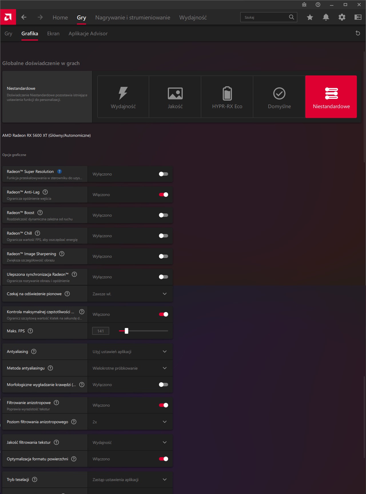Show help for Ulepszona synchronizacja Radeon
The image size is (366, 494).
tap(74, 274)
